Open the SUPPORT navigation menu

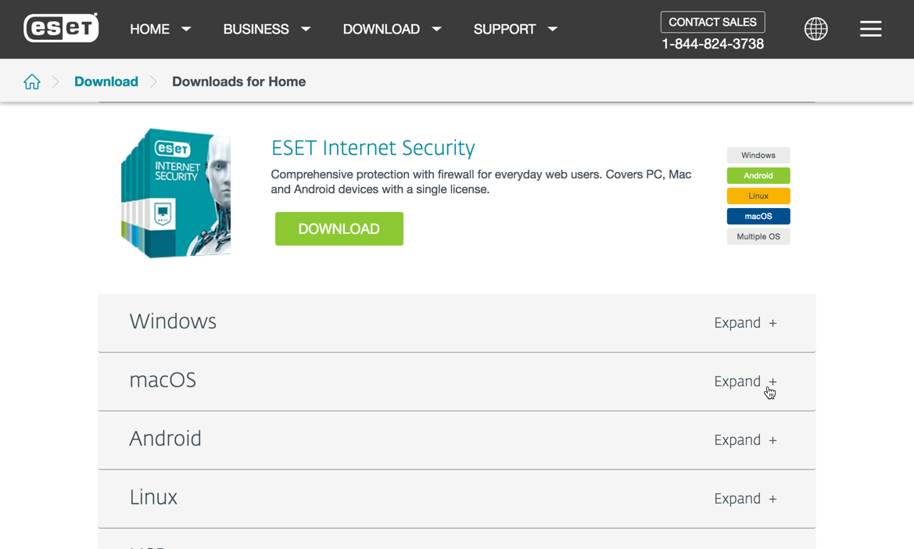tap(504, 29)
